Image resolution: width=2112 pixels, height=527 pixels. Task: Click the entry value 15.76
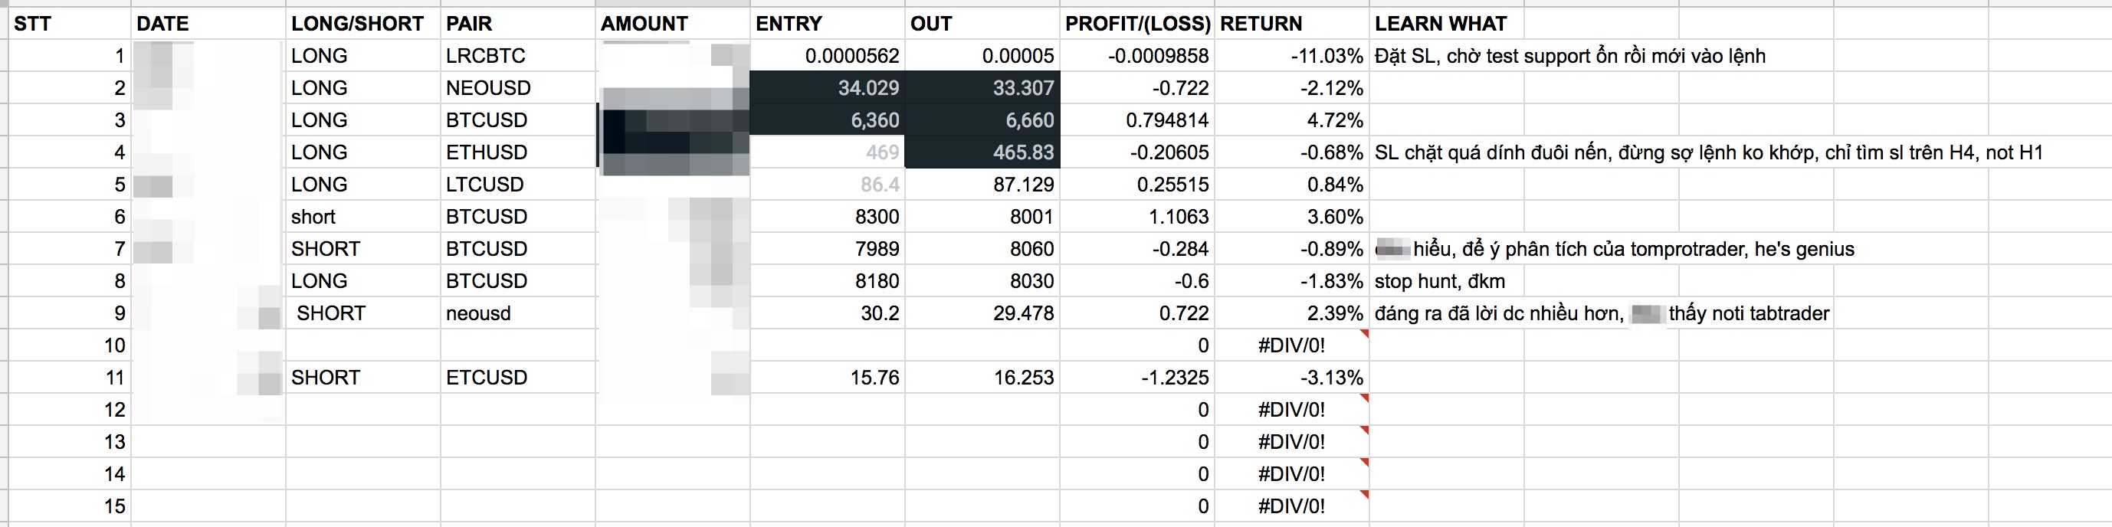874,378
